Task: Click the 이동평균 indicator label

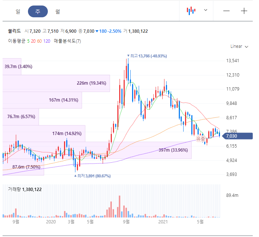Action: click(17, 41)
